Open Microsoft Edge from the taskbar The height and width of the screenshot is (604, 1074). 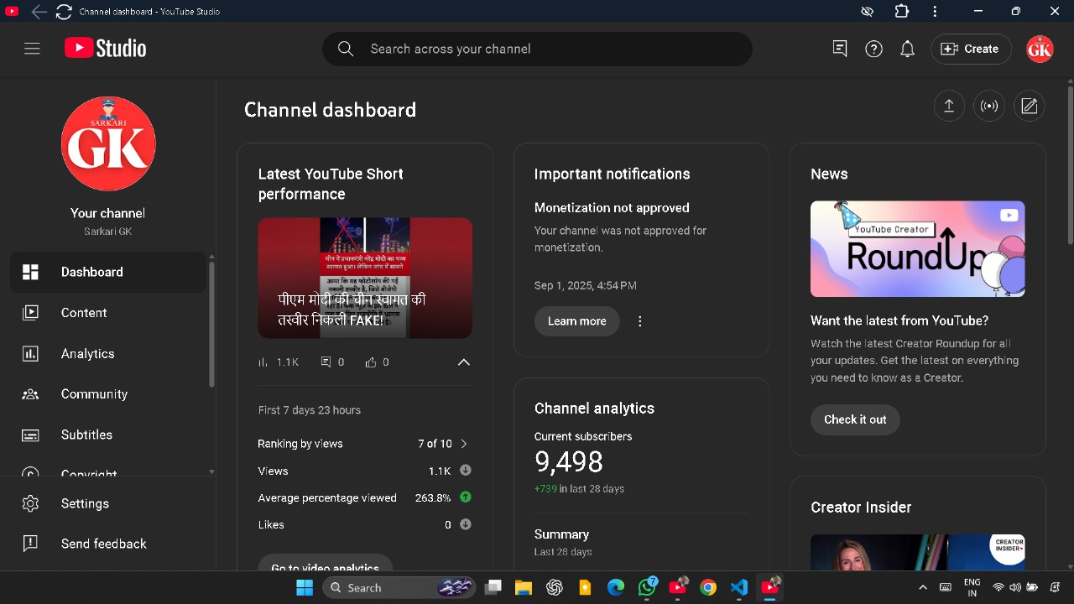[616, 587]
